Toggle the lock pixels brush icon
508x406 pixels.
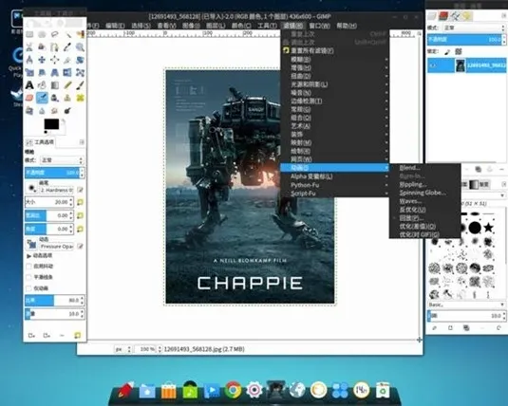tap(447, 52)
